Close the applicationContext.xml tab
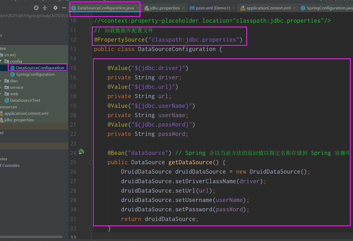Image resolution: width=353 pixels, height=241 pixels. 294,8
